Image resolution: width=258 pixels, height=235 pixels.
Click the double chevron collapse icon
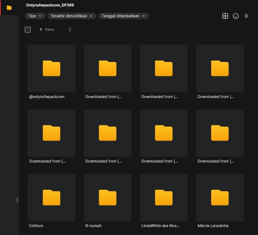[x=246, y=16]
